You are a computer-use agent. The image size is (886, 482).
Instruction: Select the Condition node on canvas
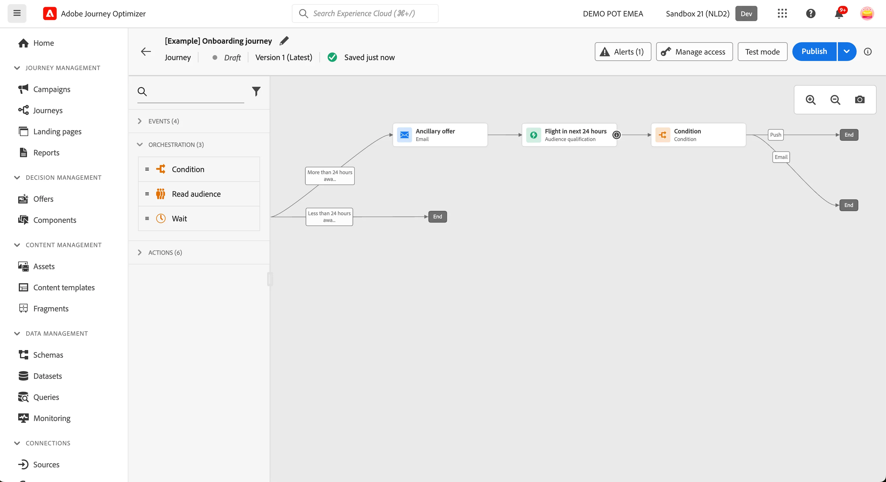[698, 135]
